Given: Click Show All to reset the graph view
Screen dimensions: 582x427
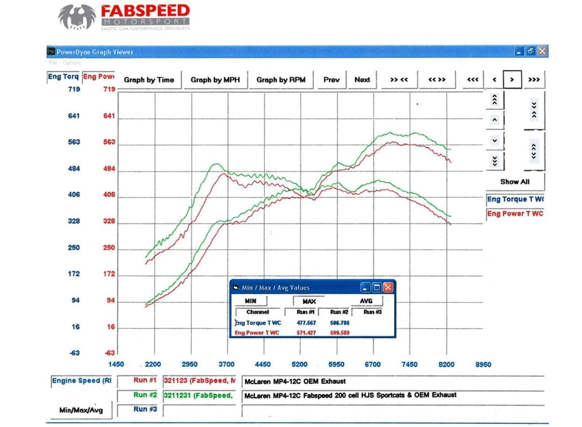Looking at the screenshot, I should click(x=515, y=181).
